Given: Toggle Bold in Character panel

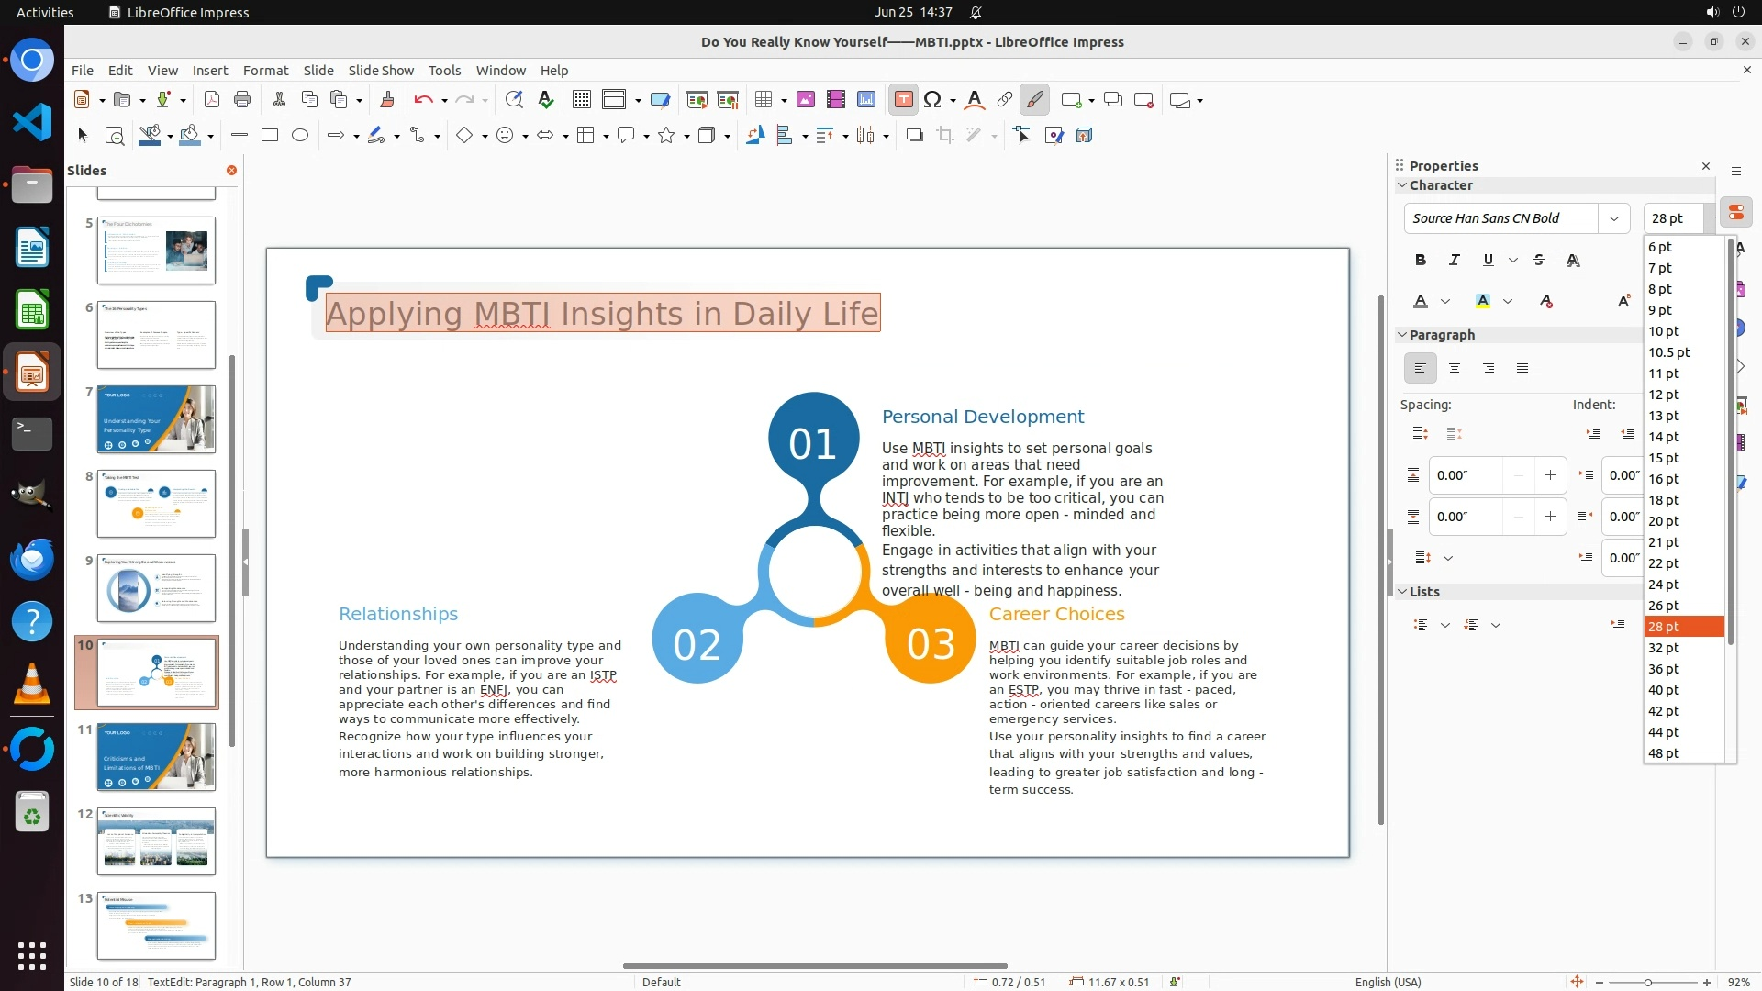Looking at the screenshot, I should click(1421, 261).
